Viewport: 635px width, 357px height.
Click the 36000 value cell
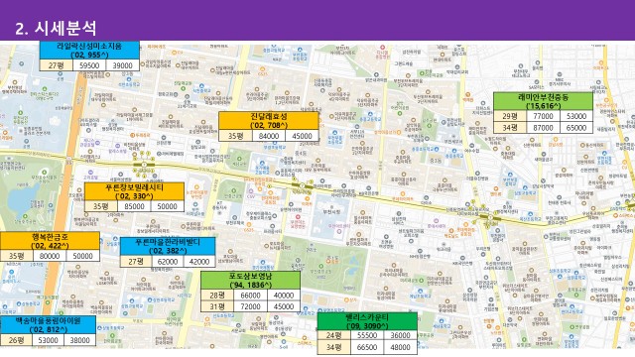[401, 335]
